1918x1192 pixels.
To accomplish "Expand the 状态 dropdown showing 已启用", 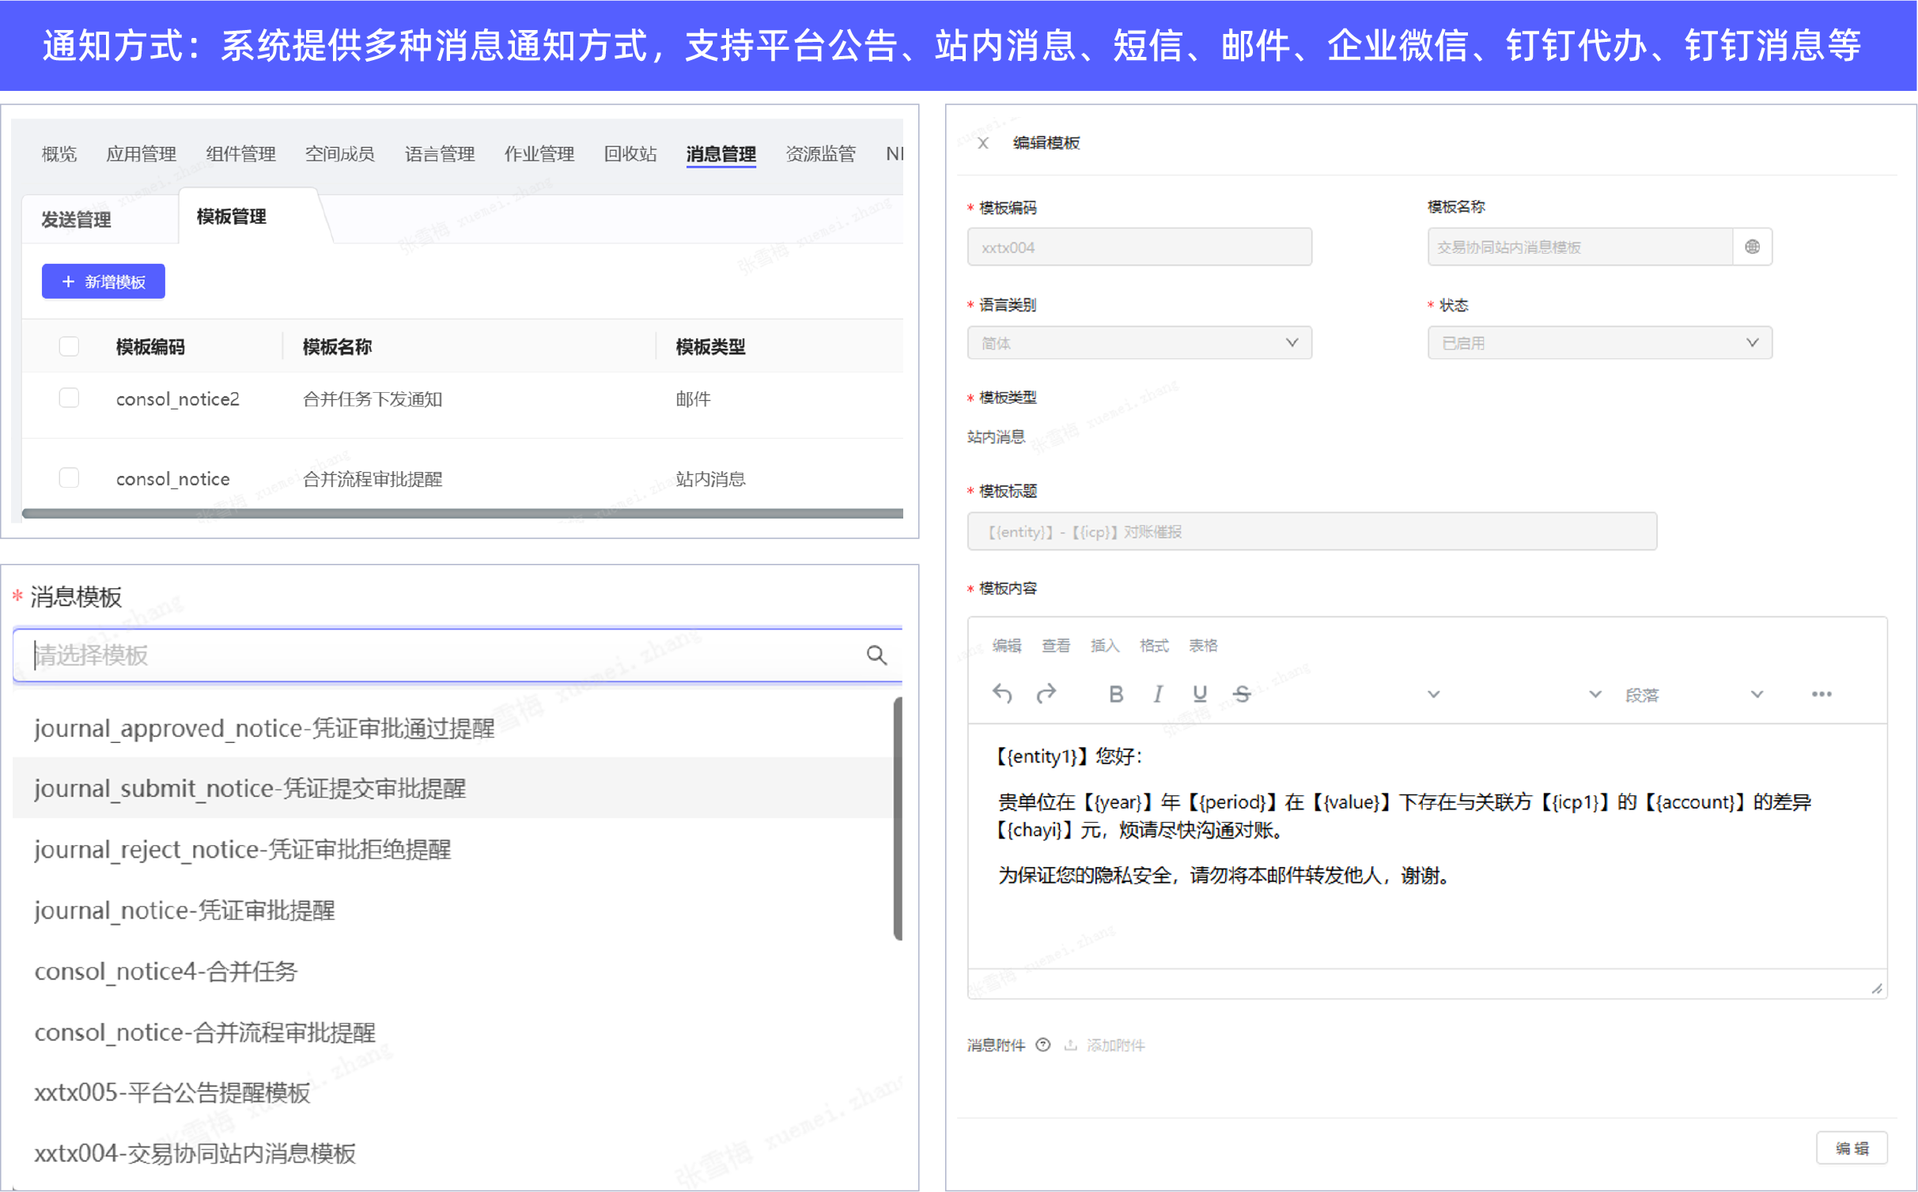I will coord(1599,343).
